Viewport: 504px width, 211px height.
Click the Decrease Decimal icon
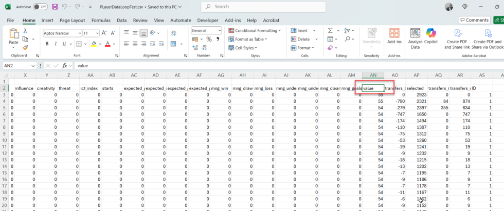204,48
